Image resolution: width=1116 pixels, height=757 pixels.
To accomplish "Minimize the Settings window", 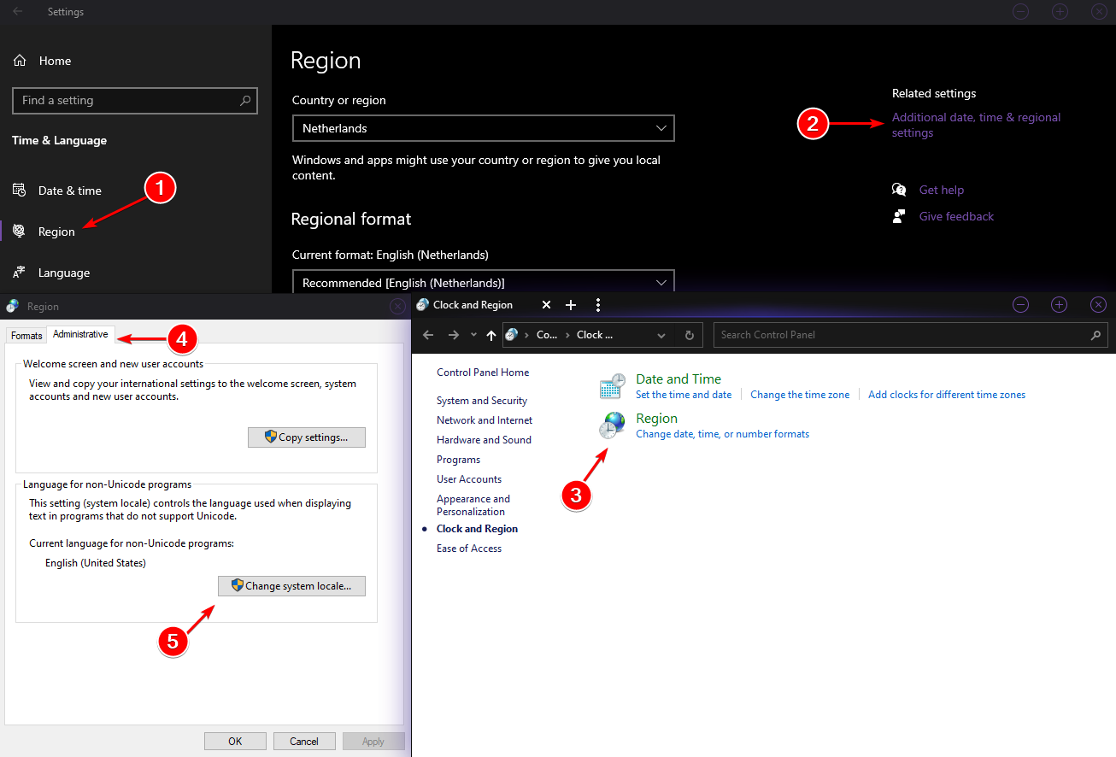I will coord(1020,11).
